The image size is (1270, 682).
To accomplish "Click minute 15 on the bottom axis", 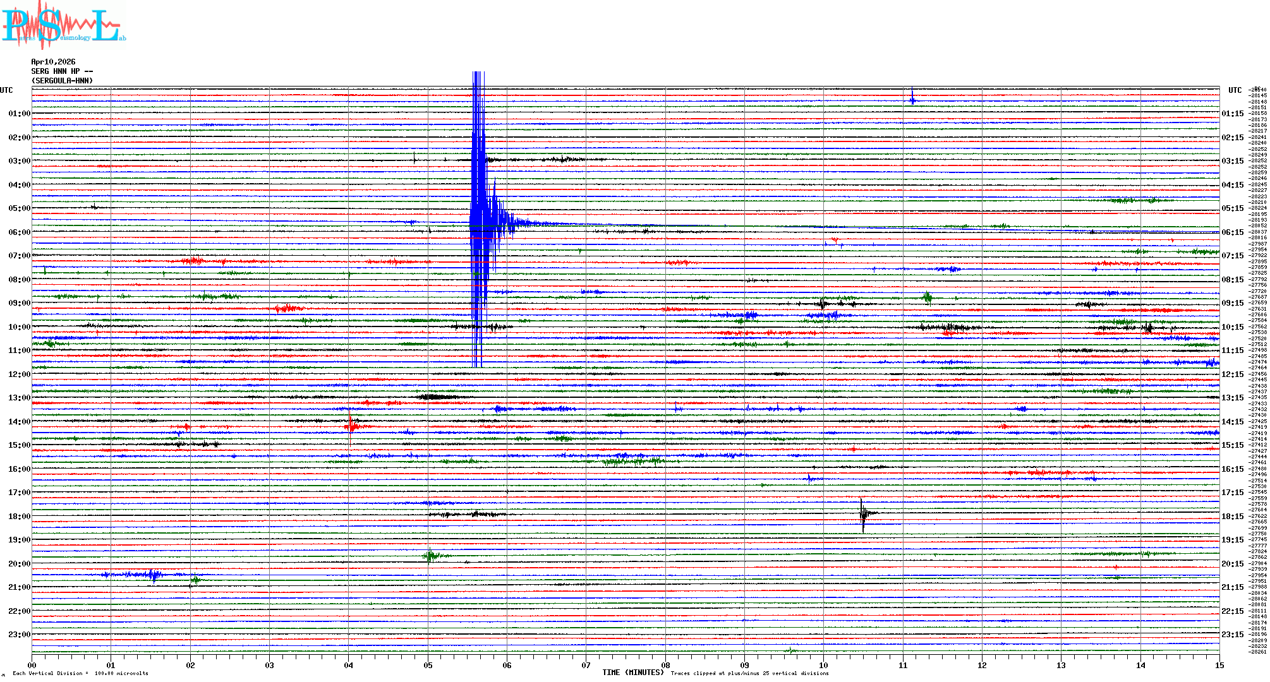I will pos(1219,665).
